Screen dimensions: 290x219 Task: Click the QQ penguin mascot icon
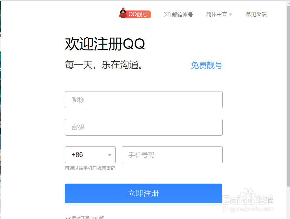pyautogui.click(x=123, y=13)
